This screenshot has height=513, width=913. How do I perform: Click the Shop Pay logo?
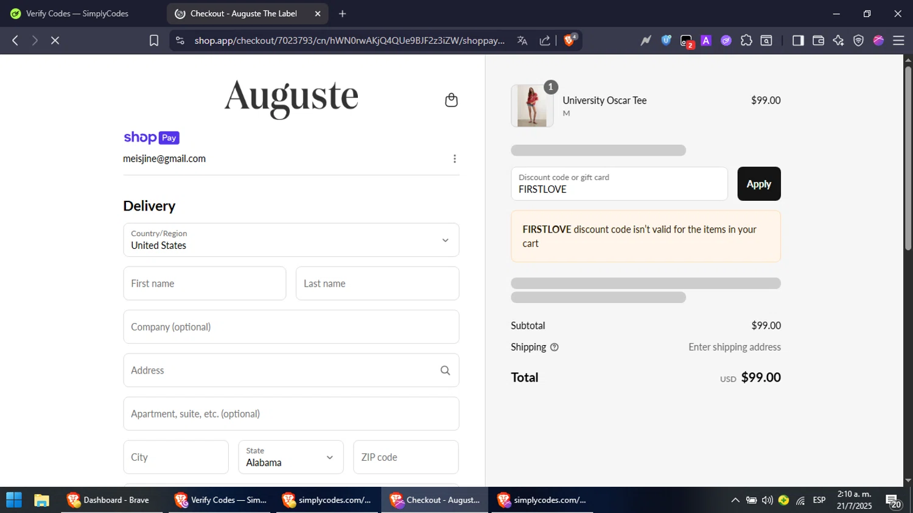(x=152, y=138)
